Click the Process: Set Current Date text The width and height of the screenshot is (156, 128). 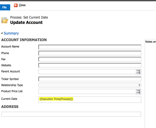[29, 17]
